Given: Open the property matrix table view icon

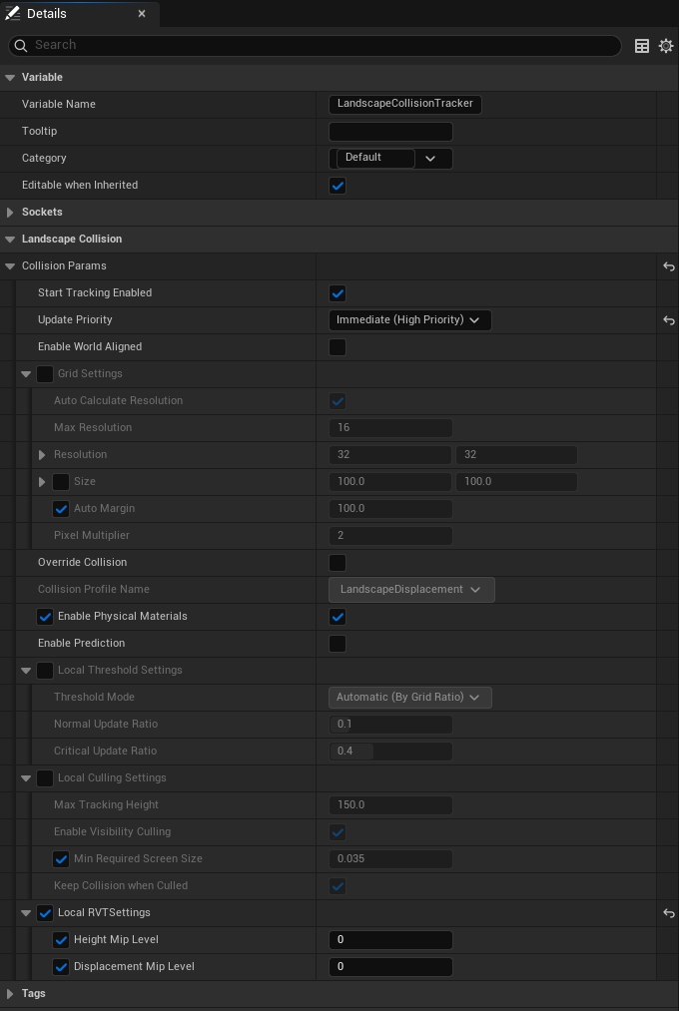Looking at the screenshot, I should pyautogui.click(x=642, y=46).
